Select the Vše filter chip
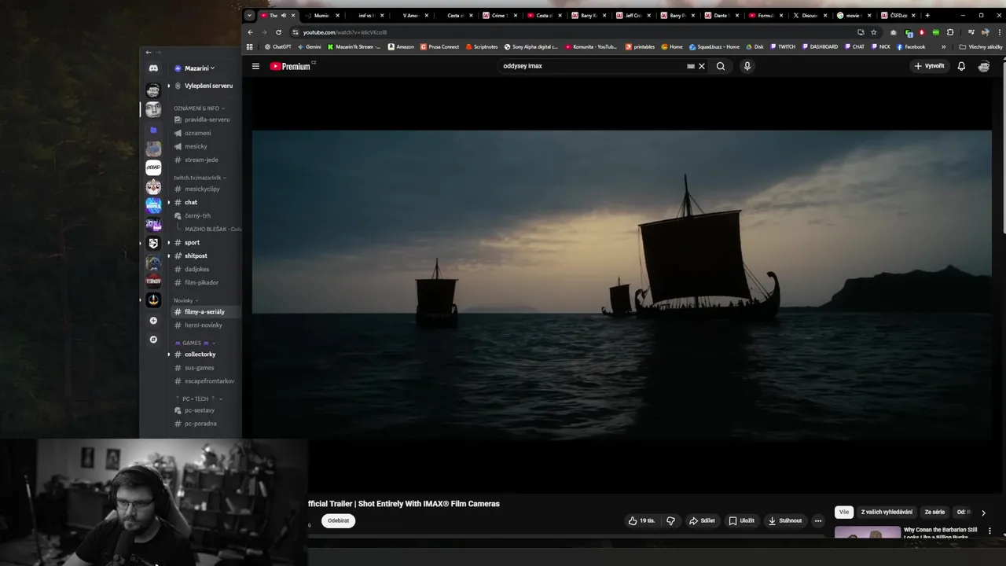 click(x=844, y=512)
